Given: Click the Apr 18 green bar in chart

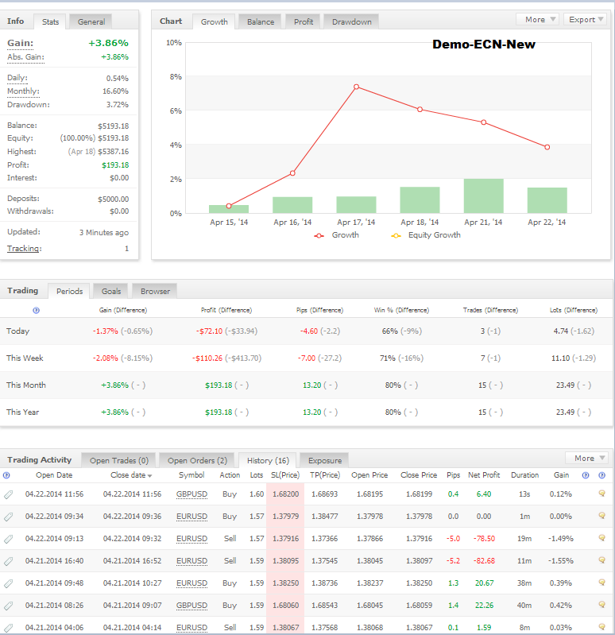Looking at the screenshot, I should pos(420,200).
